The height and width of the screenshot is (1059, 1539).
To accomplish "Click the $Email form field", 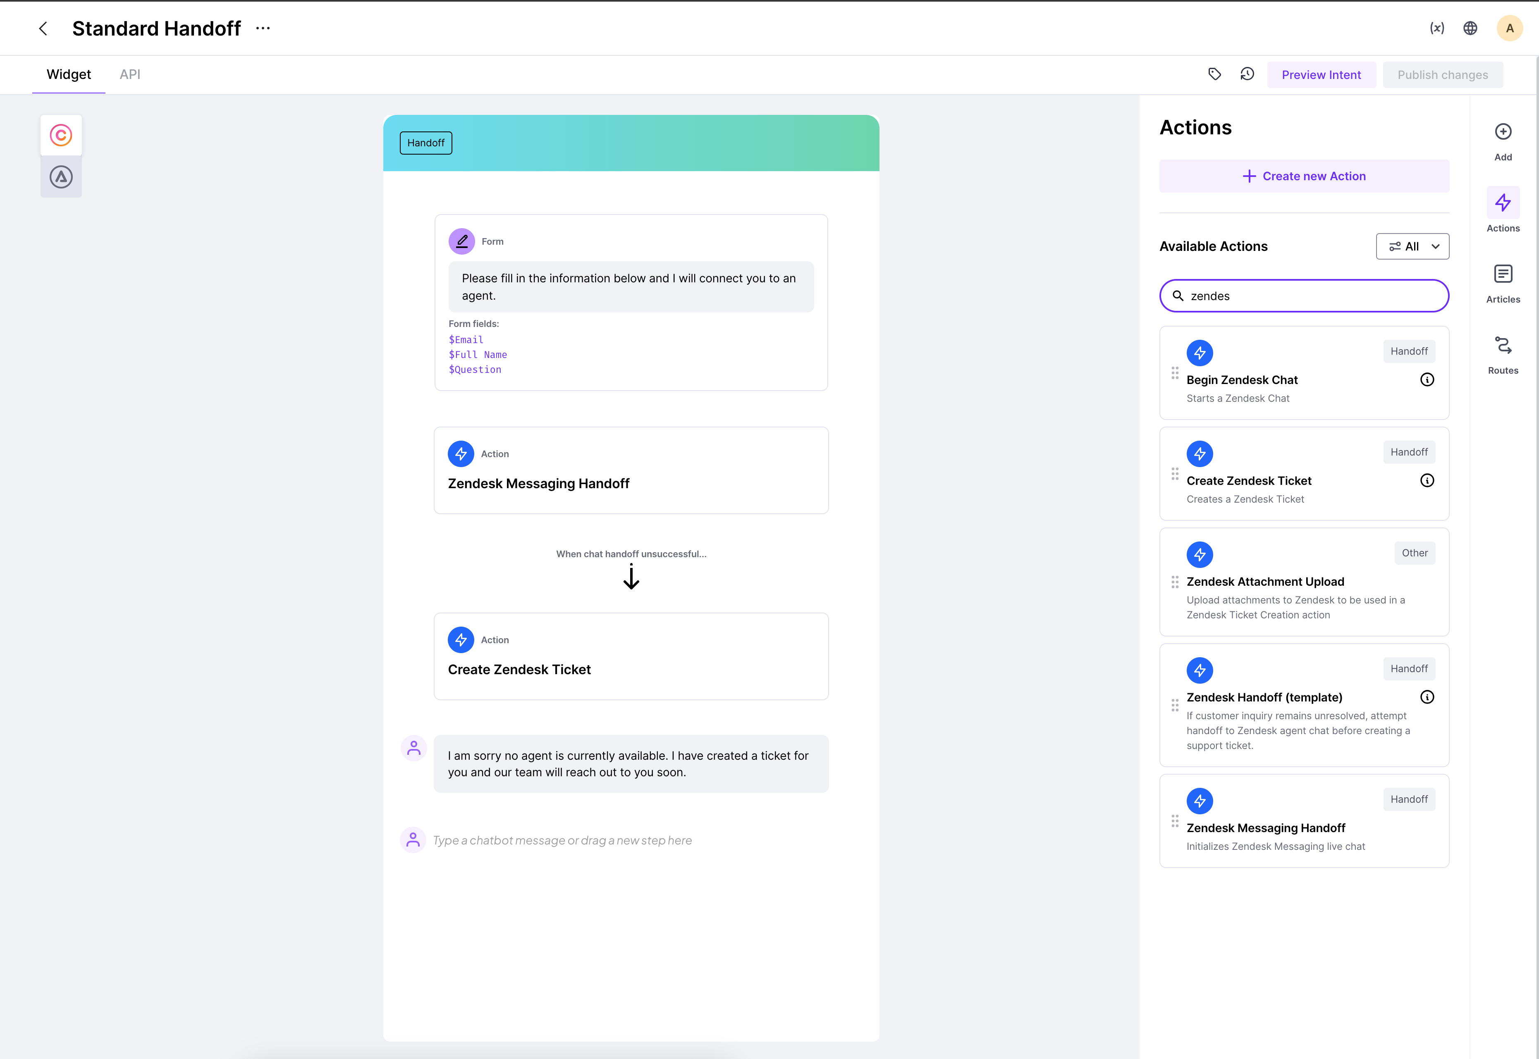I will pyautogui.click(x=466, y=340).
